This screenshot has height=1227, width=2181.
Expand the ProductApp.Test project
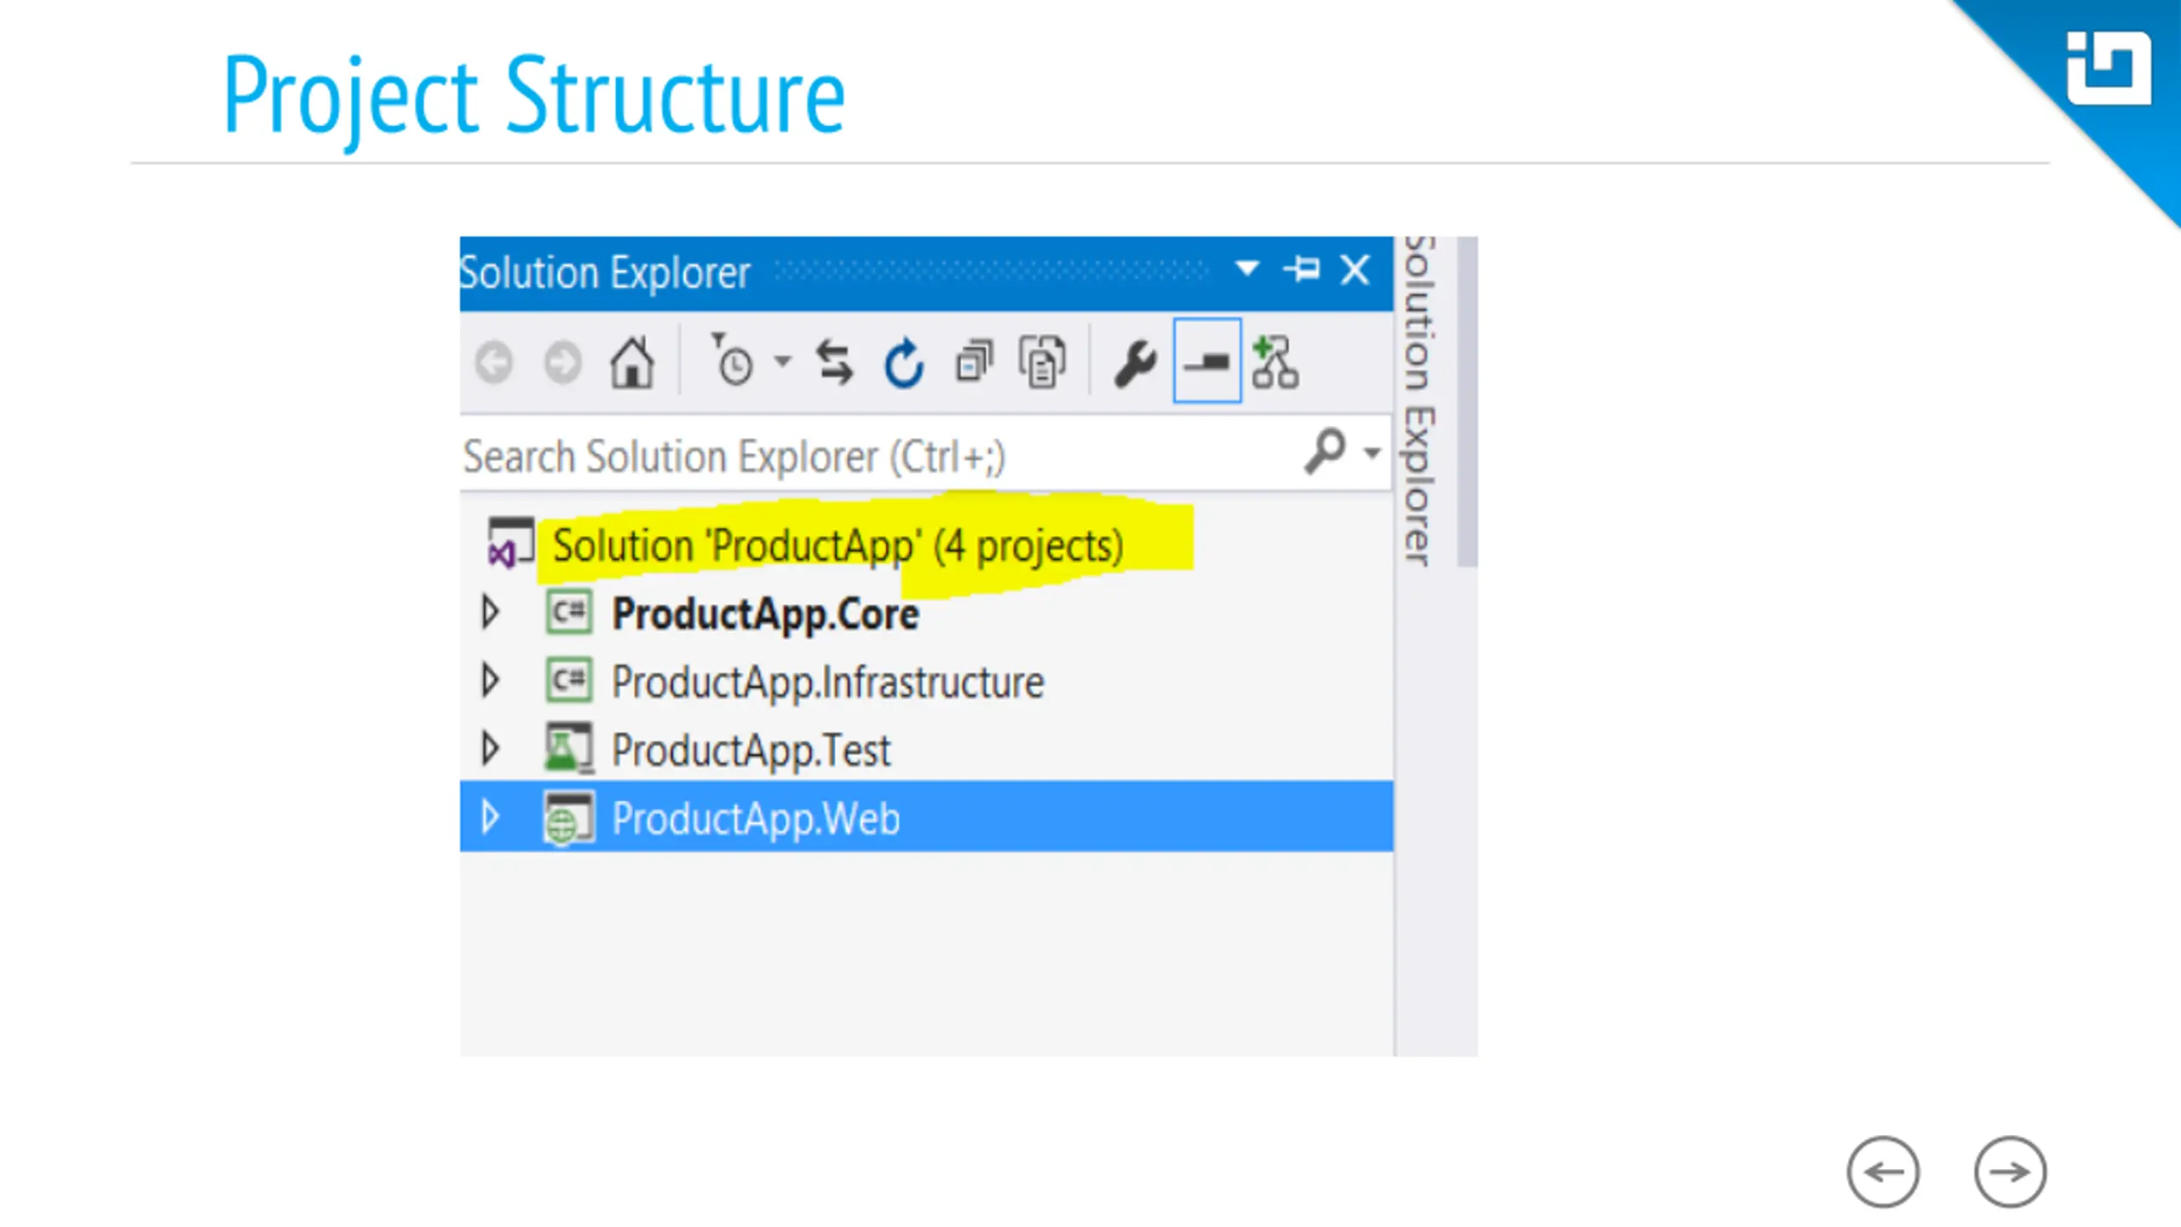click(490, 748)
